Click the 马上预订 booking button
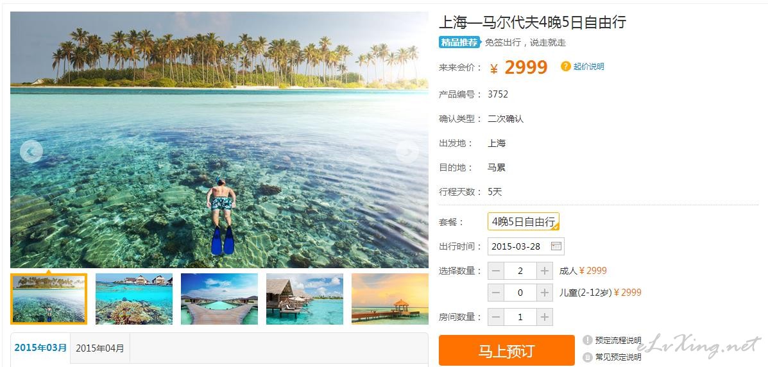The width and height of the screenshot is (768, 367). (x=506, y=350)
